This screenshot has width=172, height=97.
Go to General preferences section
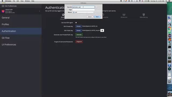click(x=21, y=18)
